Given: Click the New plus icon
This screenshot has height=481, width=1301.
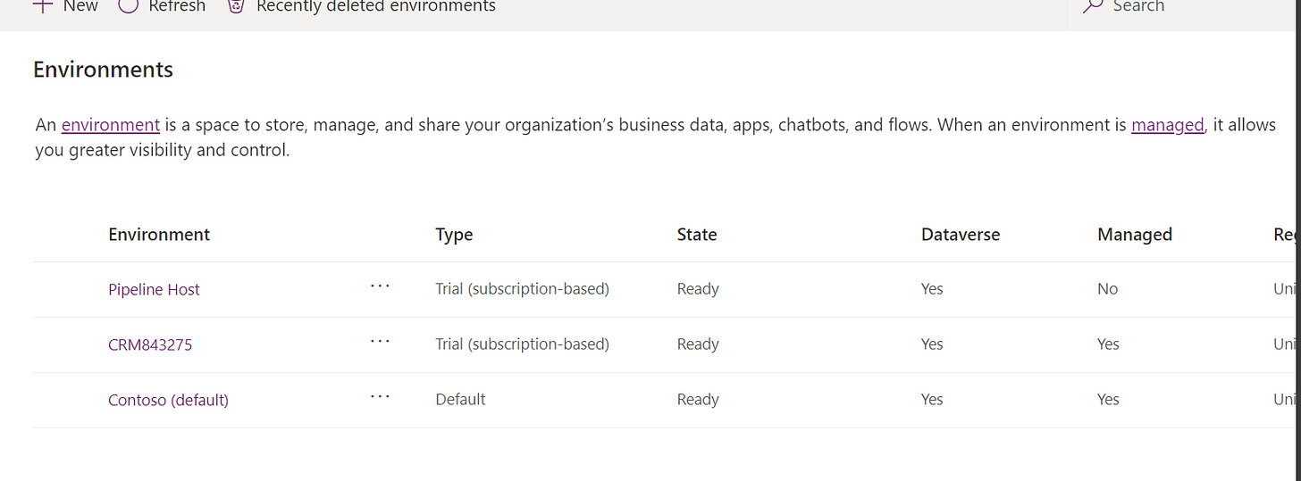Looking at the screenshot, I should [42, 5].
